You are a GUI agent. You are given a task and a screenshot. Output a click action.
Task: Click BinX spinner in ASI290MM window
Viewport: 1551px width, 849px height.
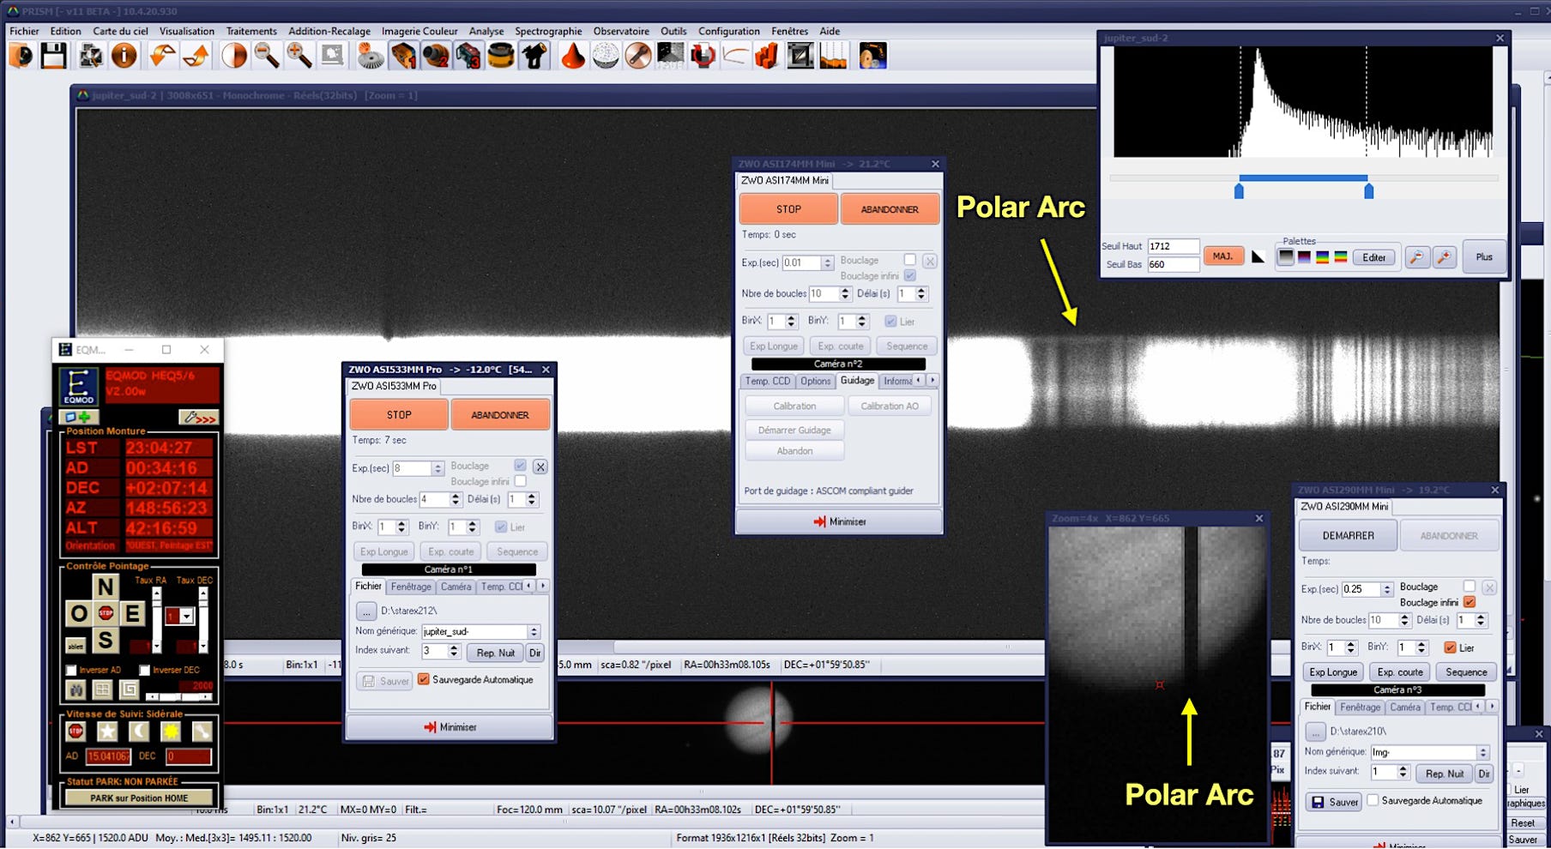[1351, 647]
